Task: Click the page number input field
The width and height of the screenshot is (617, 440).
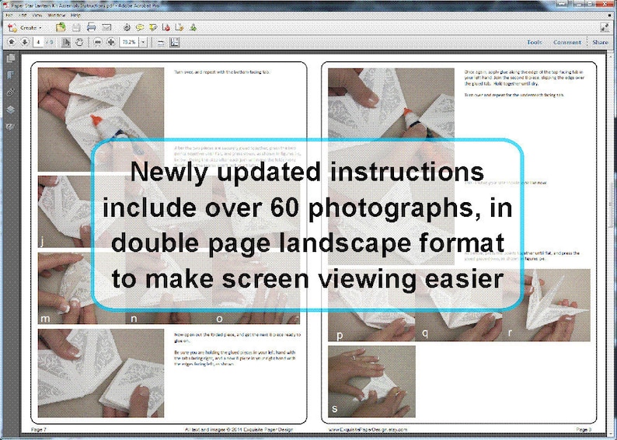Action: (x=39, y=42)
